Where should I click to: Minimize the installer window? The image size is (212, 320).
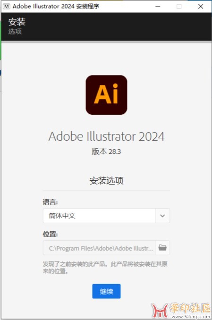click(x=158, y=7)
